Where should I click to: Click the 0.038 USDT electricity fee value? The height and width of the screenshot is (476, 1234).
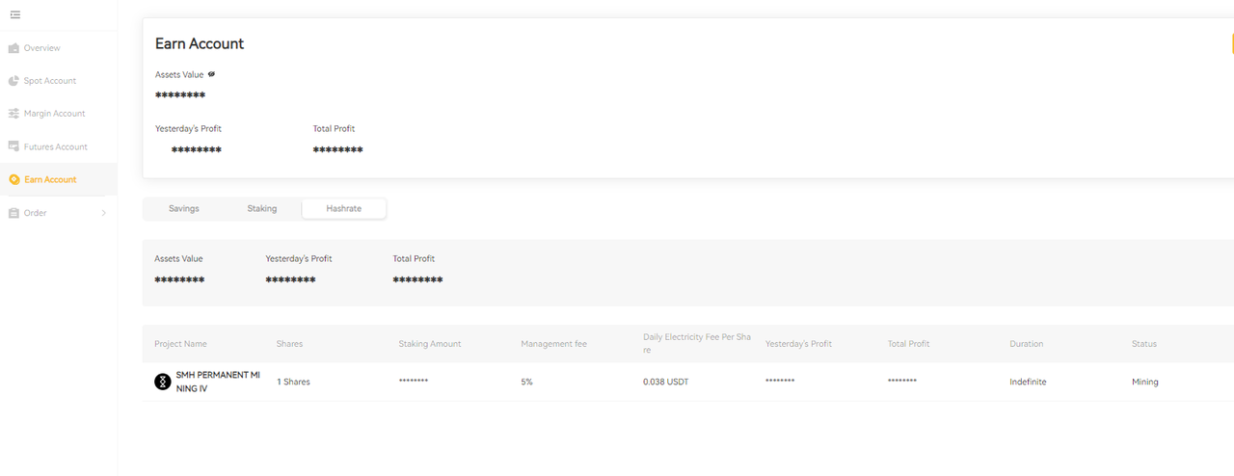666,383
